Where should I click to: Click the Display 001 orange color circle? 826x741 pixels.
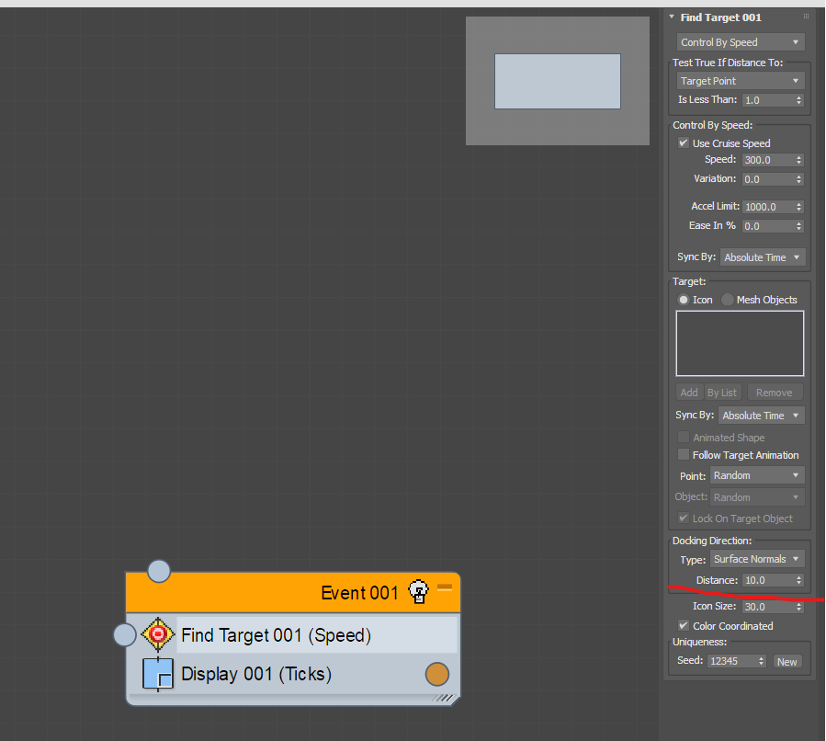point(437,674)
